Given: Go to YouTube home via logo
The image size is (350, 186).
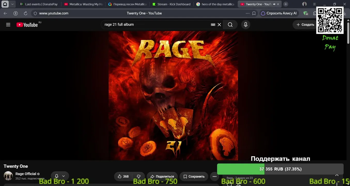Looking at the screenshot, I should [27, 25].
